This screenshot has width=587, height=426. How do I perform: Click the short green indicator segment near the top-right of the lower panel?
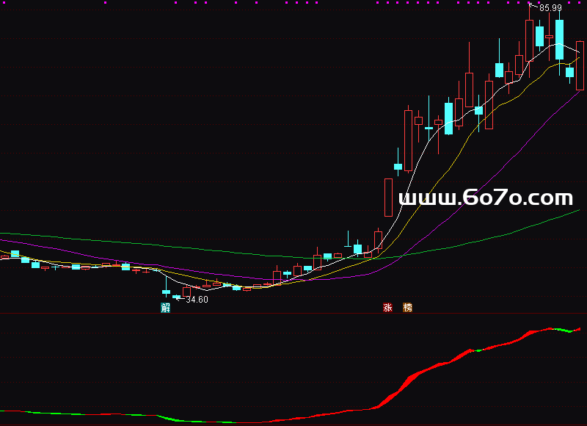[564, 331]
